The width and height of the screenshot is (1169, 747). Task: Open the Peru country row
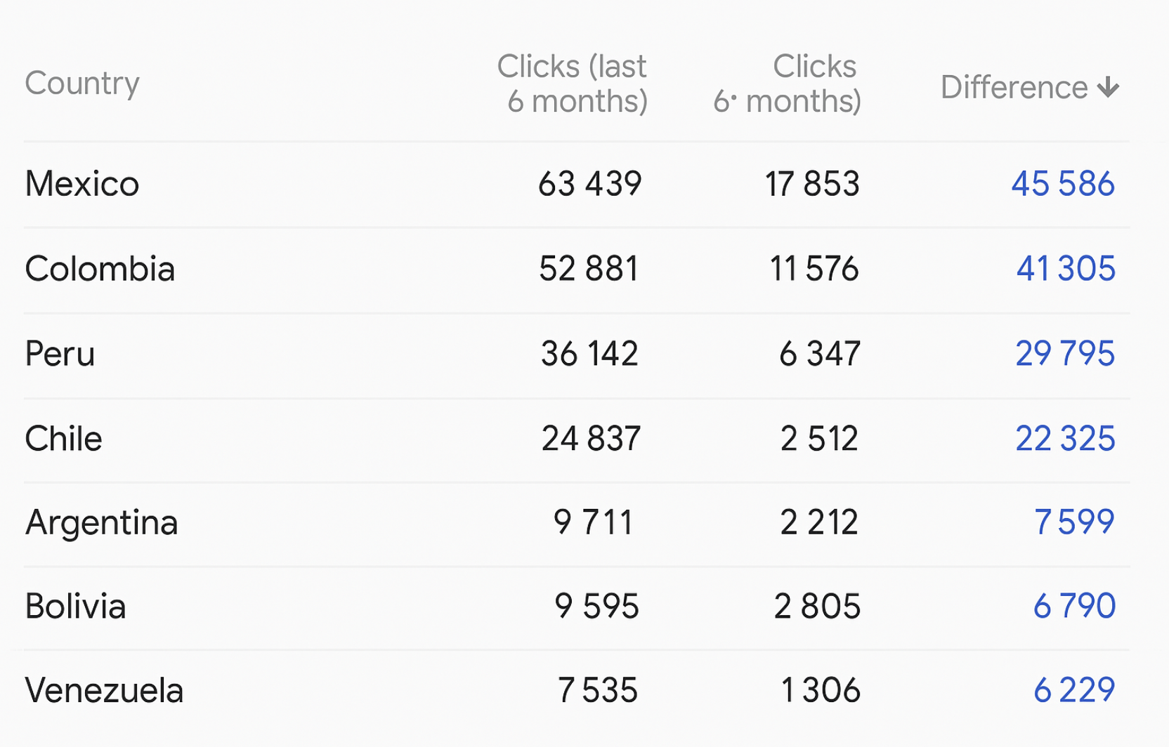60,354
